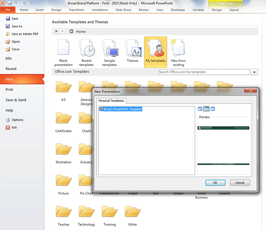Select Recent in the backstage menu
This screenshot has height=230, width=266.
tap(11, 69)
